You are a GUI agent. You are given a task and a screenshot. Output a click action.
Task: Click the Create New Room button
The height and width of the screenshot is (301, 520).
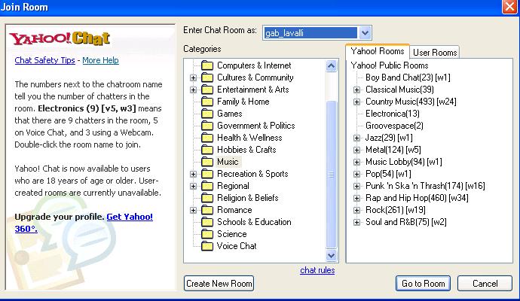[x=219, y=283]
